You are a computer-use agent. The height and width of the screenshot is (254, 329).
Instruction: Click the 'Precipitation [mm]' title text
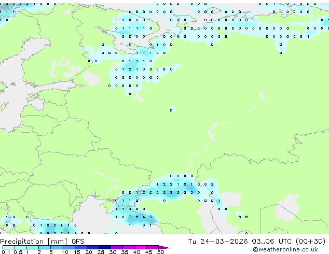[33, 242]
